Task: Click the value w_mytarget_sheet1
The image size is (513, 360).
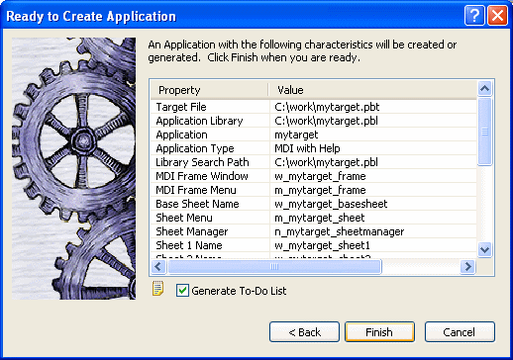Action: point(322,245)
